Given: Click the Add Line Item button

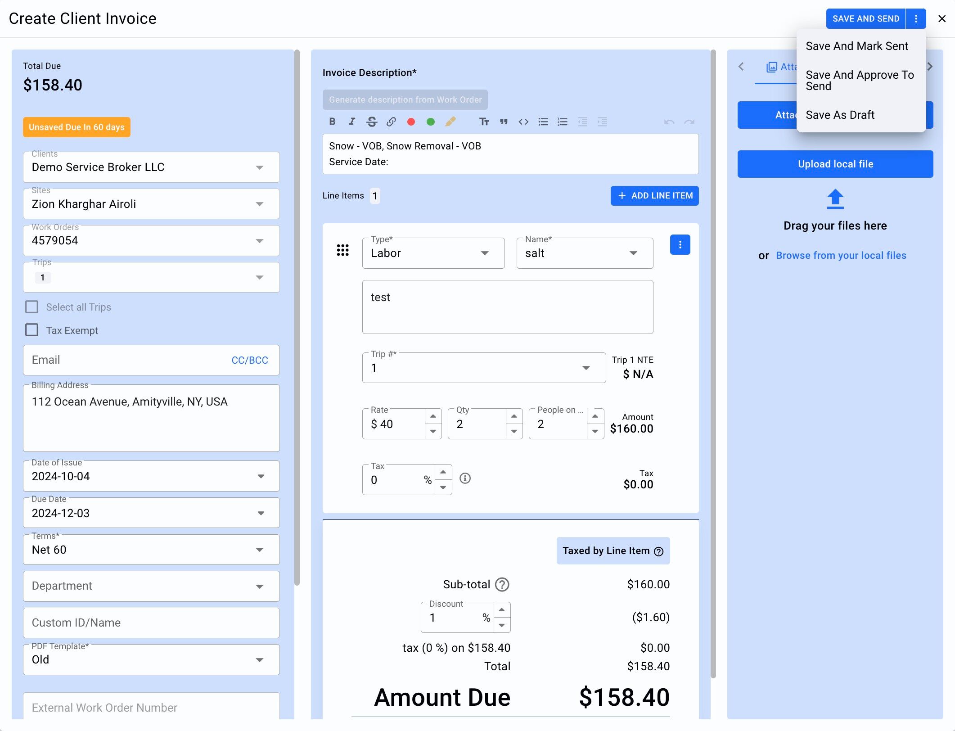Looking at the screenshot, I should 654,196.
